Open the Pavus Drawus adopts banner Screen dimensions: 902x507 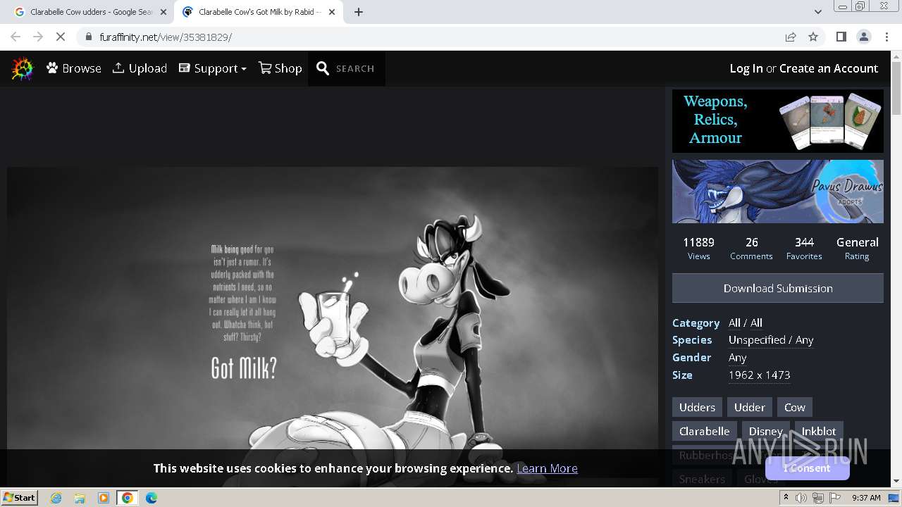(778, 192)
